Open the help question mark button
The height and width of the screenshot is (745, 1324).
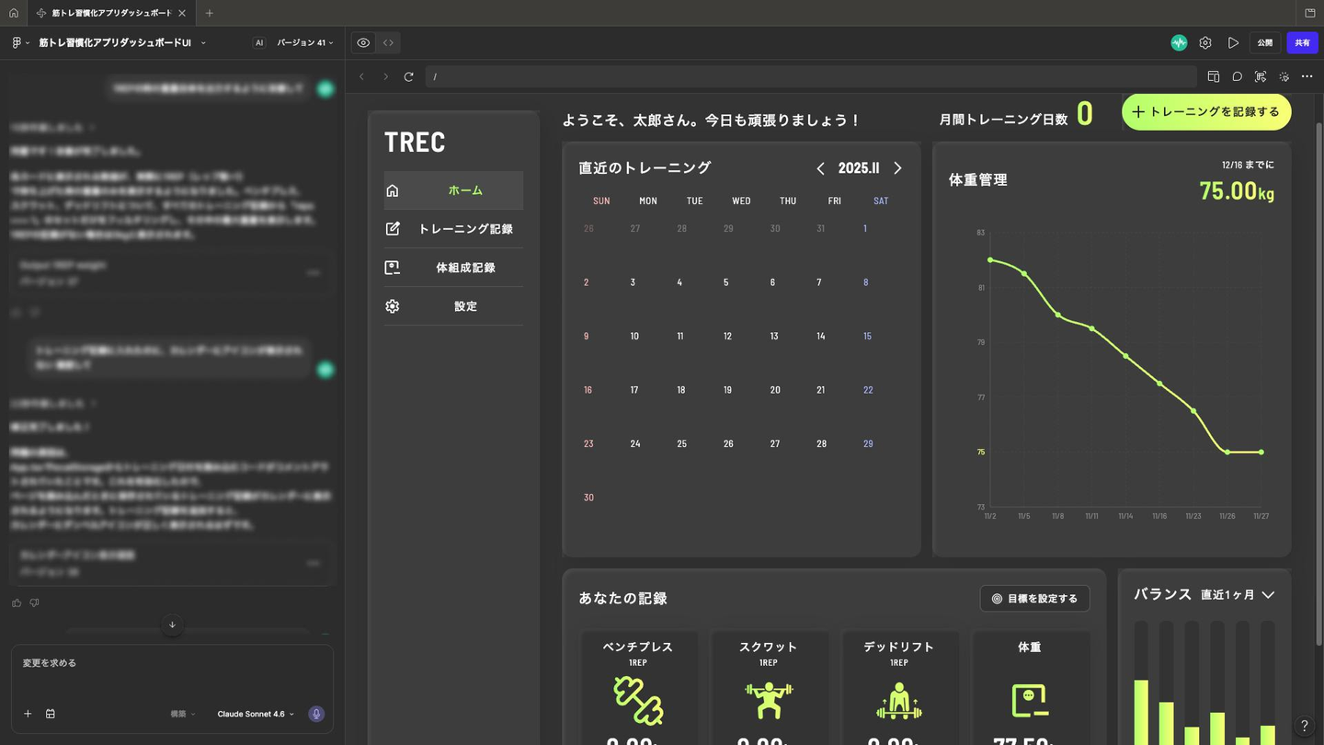click(1304, 726)
